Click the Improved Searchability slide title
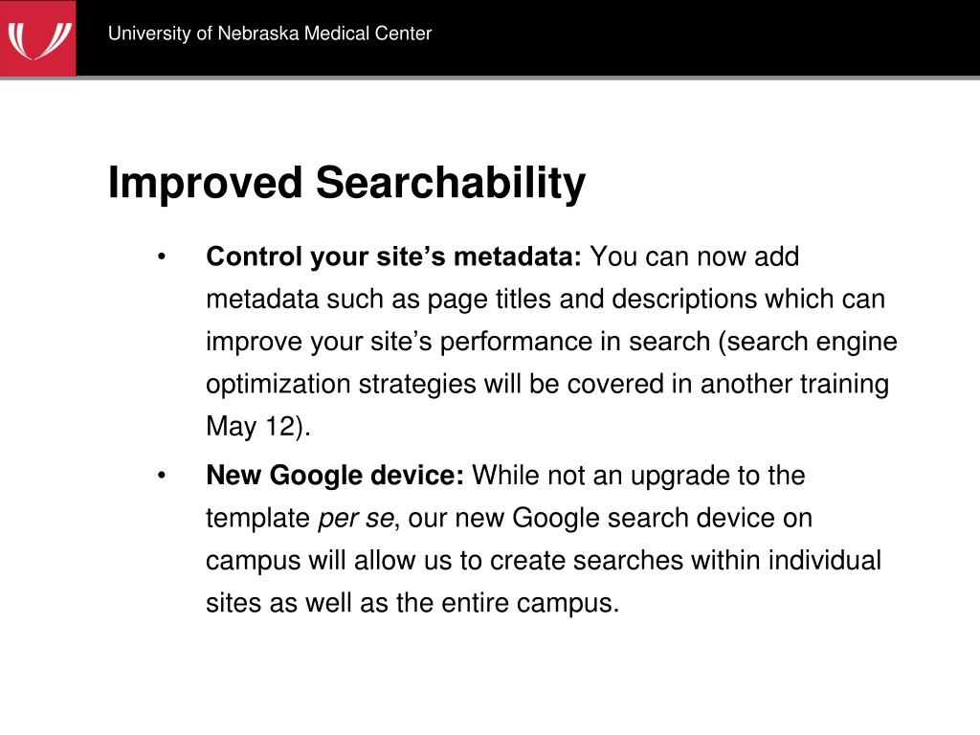This screenshot has height=735, width=980. [x=346, y=183]
